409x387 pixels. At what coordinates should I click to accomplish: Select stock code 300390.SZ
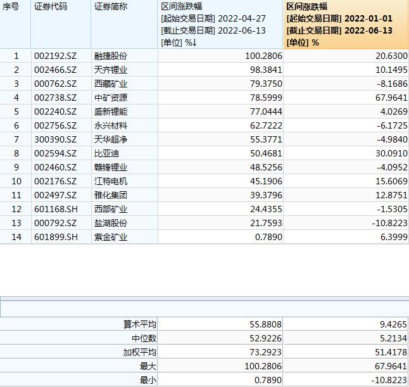[55, 139]
